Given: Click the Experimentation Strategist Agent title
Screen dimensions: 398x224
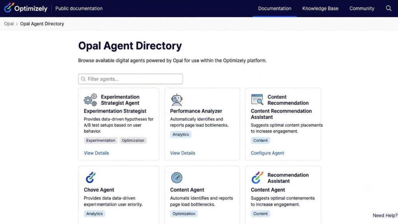Looking at the screenshot, I should (x=120, y=100).
